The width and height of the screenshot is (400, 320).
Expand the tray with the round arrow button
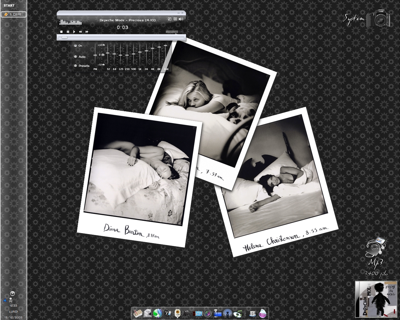[12, 293]
